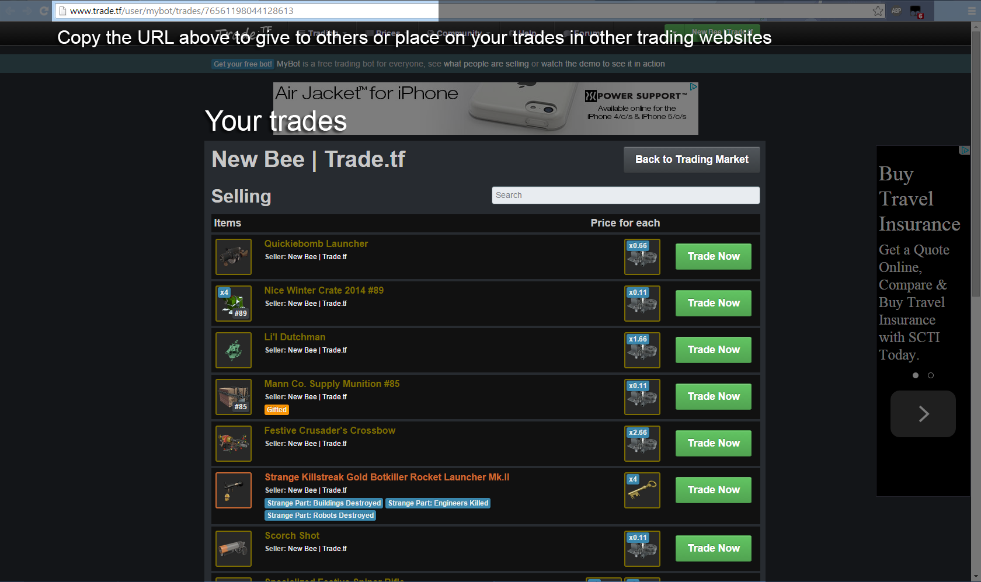Click the Search items field

pyautogui.click(x=625, y=195)
